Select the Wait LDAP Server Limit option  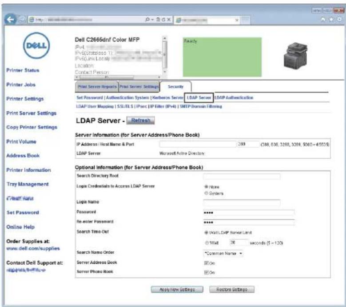click(207, 233)
